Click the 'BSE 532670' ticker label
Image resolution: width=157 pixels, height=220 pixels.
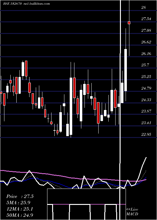coord(12,4)
